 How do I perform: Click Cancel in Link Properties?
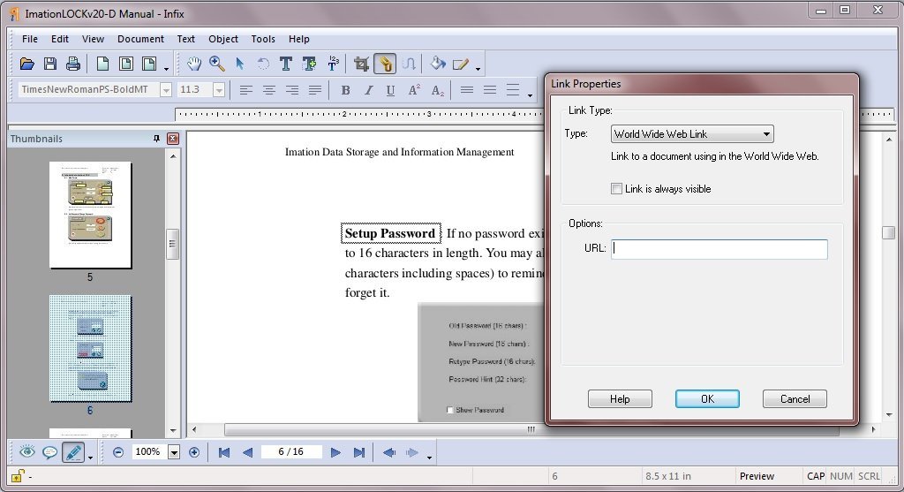(x=795, y=398)
